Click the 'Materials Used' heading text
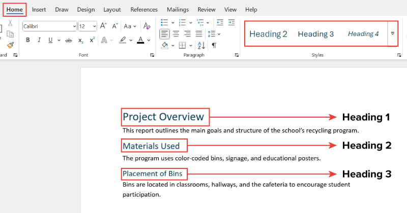 [x=151, y=146]
